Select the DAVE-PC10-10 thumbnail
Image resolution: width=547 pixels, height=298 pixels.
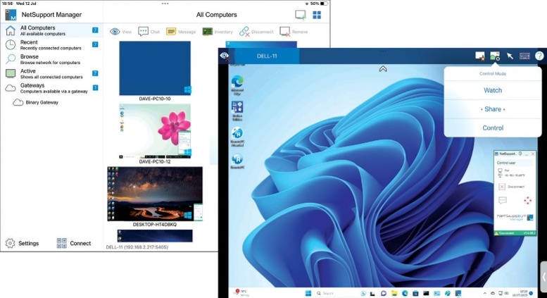155,68
